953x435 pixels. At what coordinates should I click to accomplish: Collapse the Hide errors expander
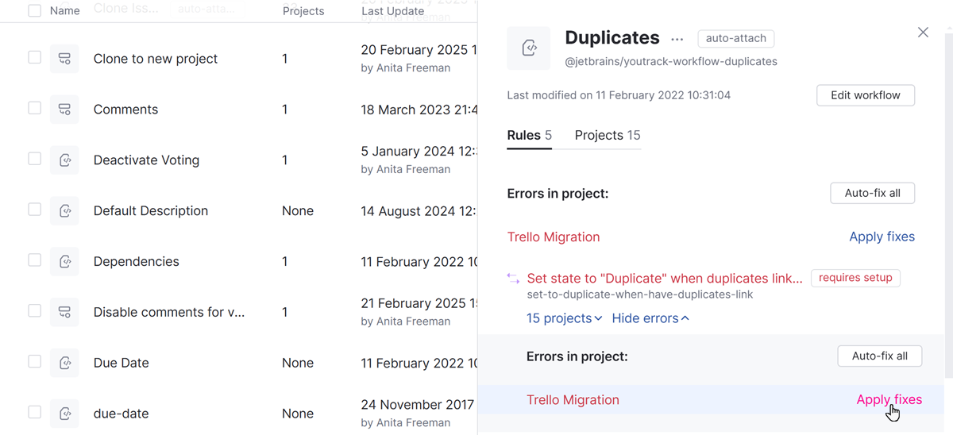[650, 318]
